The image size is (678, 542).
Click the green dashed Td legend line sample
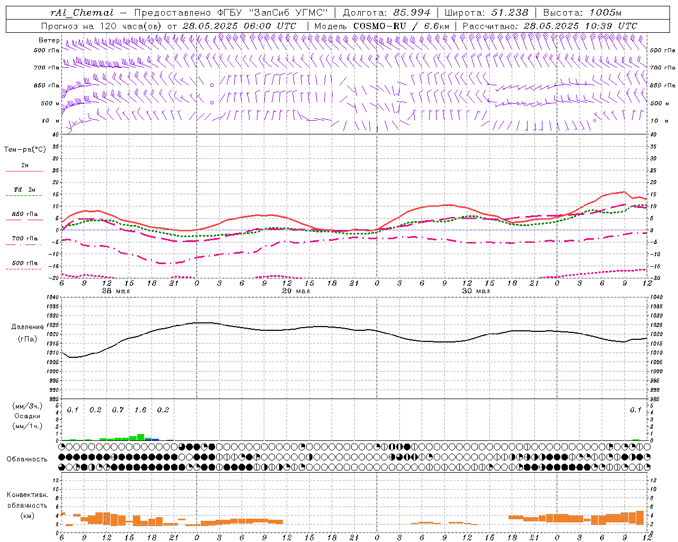click(x=23, y=196)
